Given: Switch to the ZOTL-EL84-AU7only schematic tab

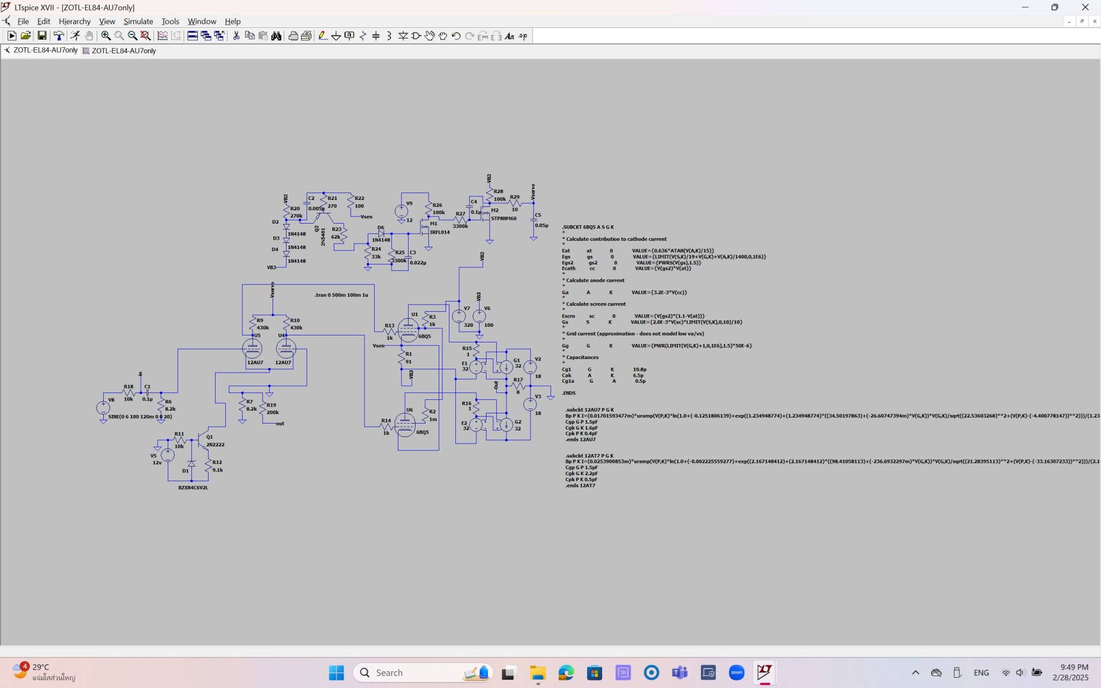Looking at the screenshot, I should pyautogui.click(x=41, y=50).
